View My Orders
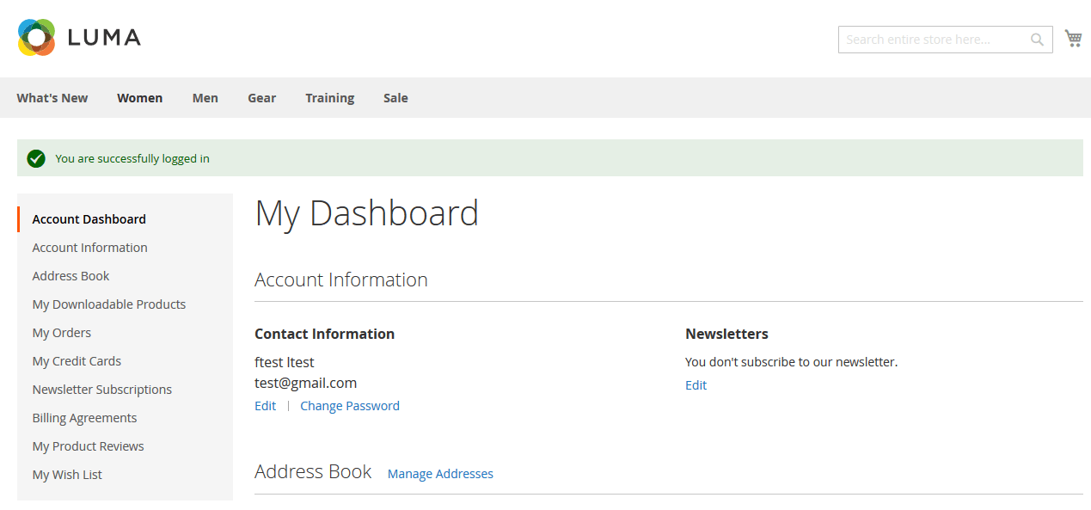The height and width of the screenshot is (510, 1091). tap(61, 333)
